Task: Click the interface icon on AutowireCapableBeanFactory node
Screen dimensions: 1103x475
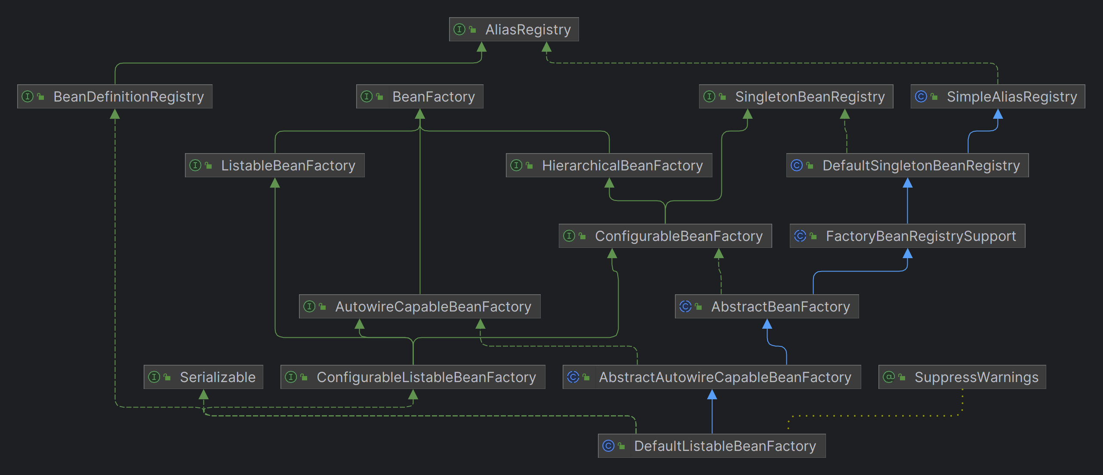Action: tap(309, 306)
